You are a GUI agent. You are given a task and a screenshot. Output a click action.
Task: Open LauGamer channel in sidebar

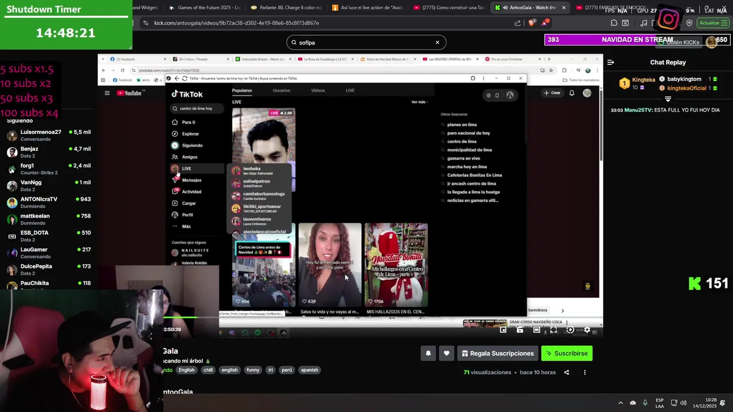(x=49, y=253)
